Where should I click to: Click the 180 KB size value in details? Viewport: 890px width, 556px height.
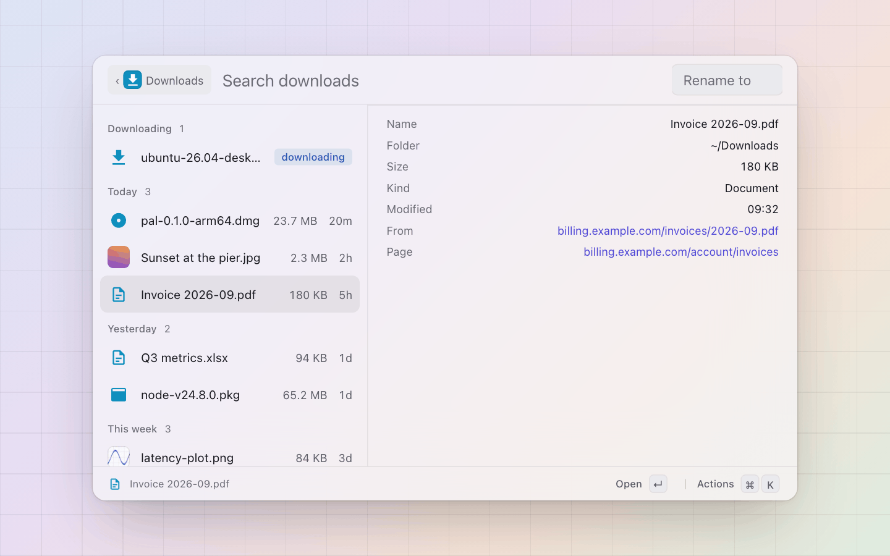[x=760, y=167]
